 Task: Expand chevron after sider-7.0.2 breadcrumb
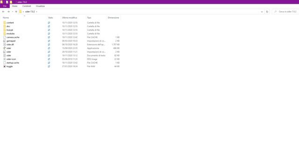point(36,12)
